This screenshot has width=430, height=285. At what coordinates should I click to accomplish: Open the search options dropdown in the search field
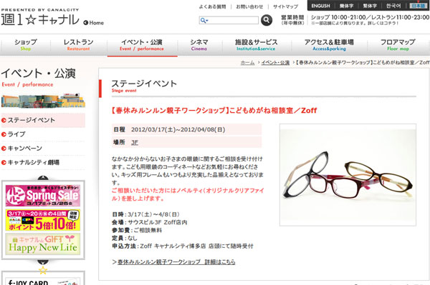click(x=204, y=20)
